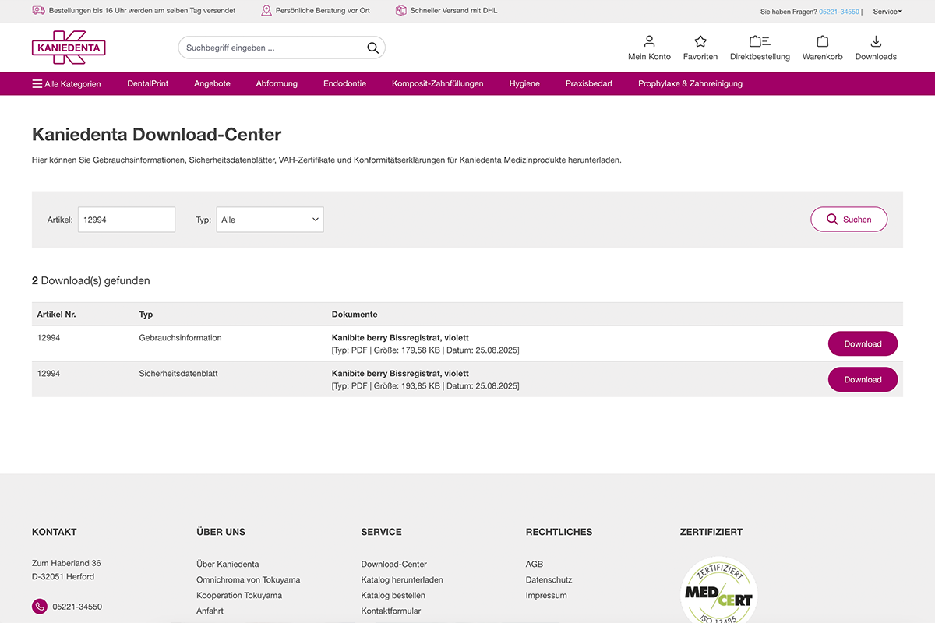The image size is (935, 623).
Task: Click Kanibite berry title in Gebrauchsinformation row
Action: click(x=400, y=338)
